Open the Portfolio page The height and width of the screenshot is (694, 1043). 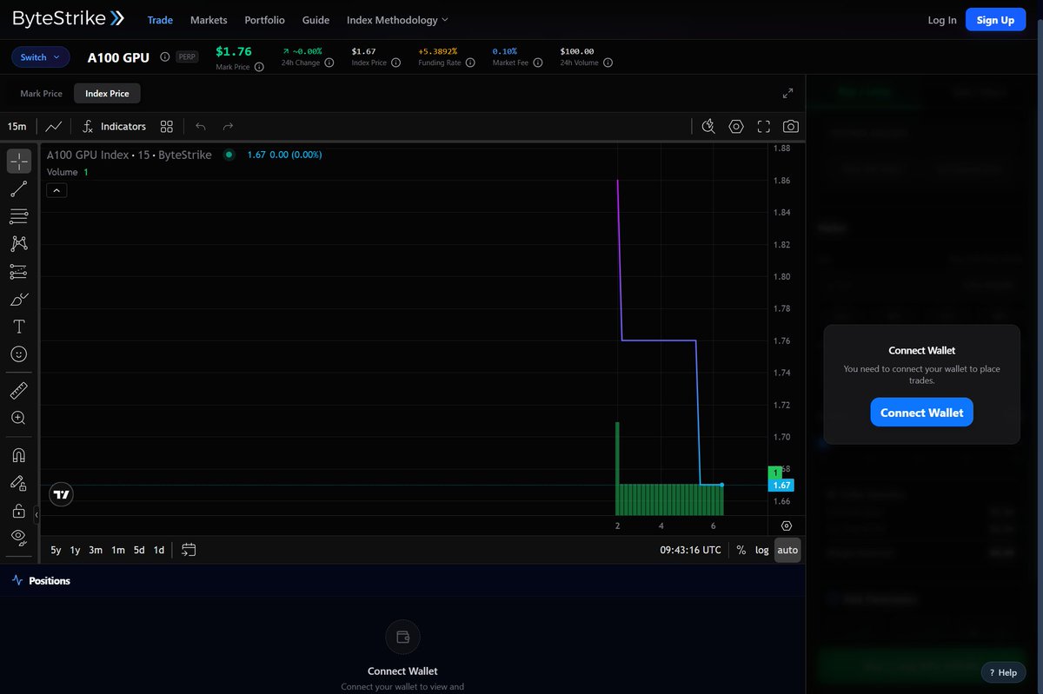point(264,20)
